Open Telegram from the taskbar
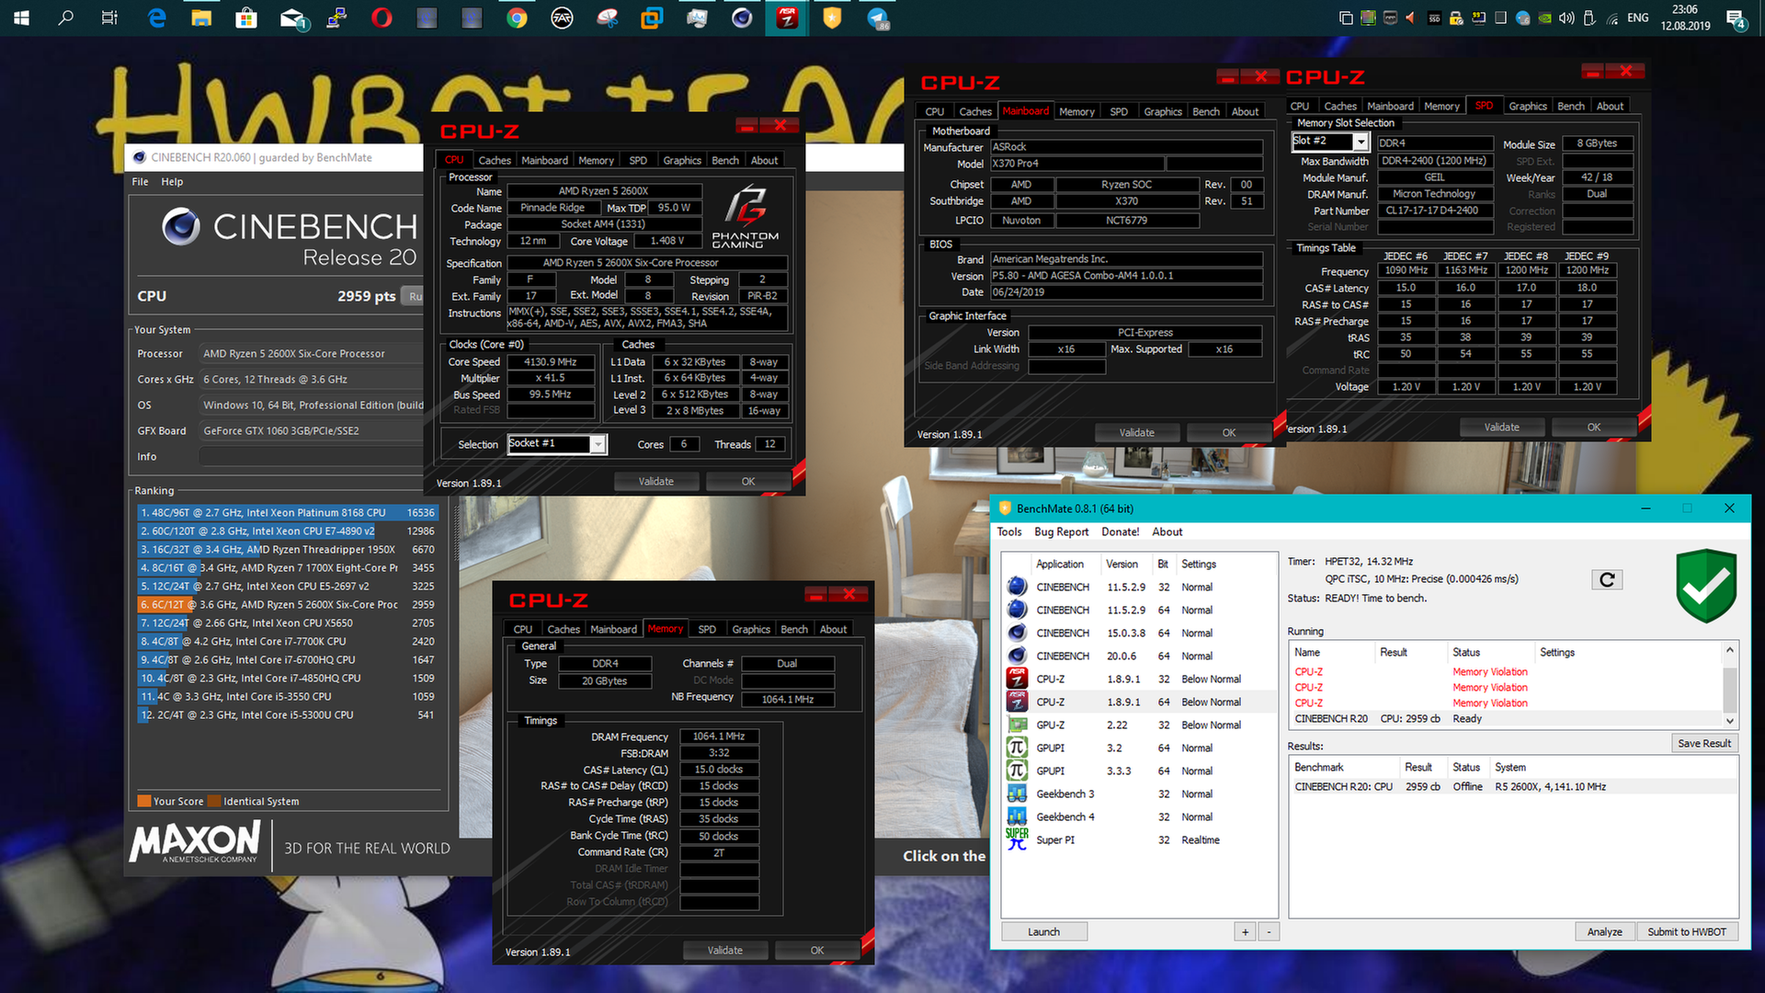This screenshot has height=993, width=1765. [877, 17]
